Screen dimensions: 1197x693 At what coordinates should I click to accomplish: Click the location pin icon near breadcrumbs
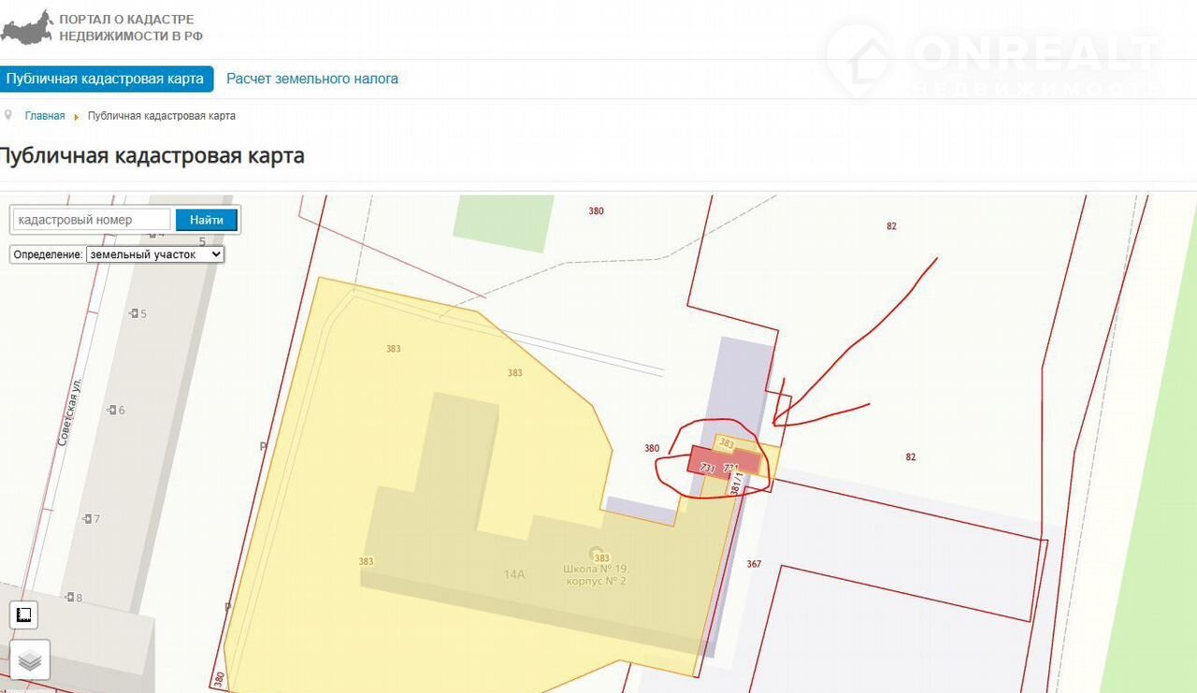click(8, 114)
